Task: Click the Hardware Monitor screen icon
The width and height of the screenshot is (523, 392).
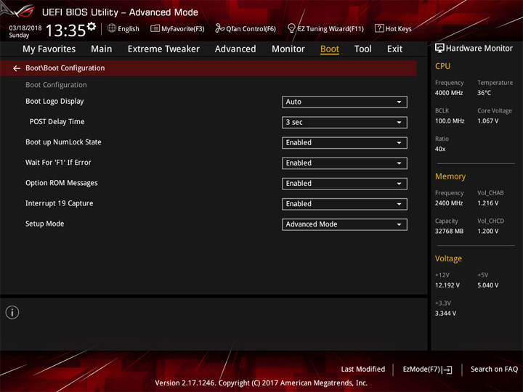Action: (439, 49)
